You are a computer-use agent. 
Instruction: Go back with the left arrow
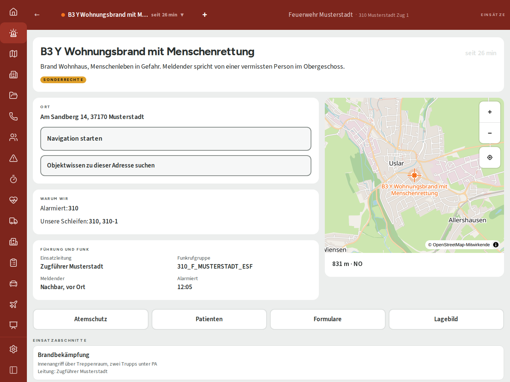pyautogui.click(x=37, y=15)
